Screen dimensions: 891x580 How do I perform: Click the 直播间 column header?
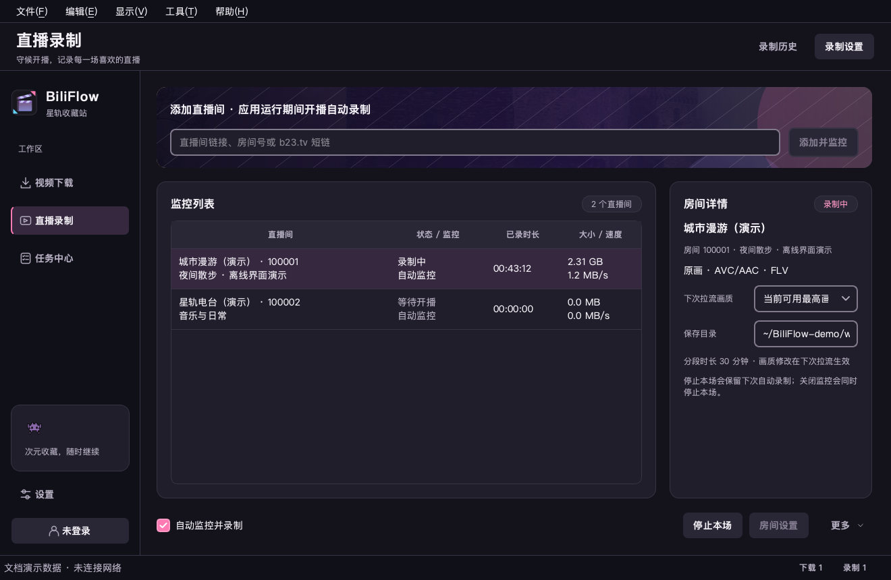(x=280, y=235)
